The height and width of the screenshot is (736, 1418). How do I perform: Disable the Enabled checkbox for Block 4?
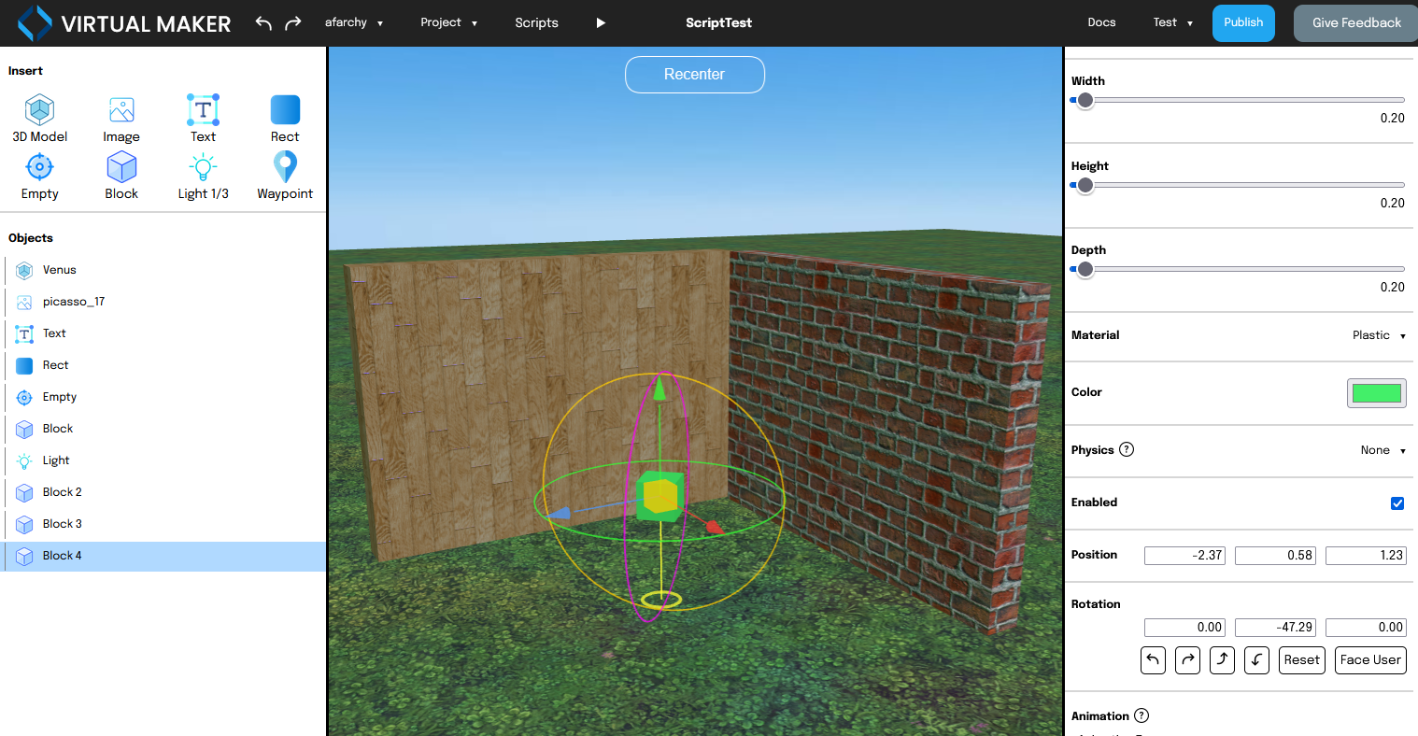click(x=1397, y=503)
